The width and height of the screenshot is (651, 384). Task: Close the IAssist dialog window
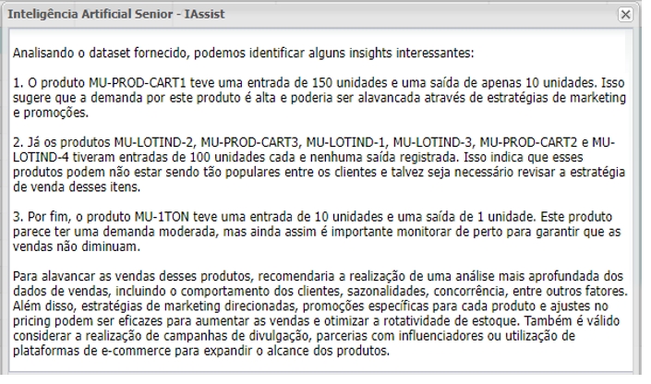coord(625,15)
